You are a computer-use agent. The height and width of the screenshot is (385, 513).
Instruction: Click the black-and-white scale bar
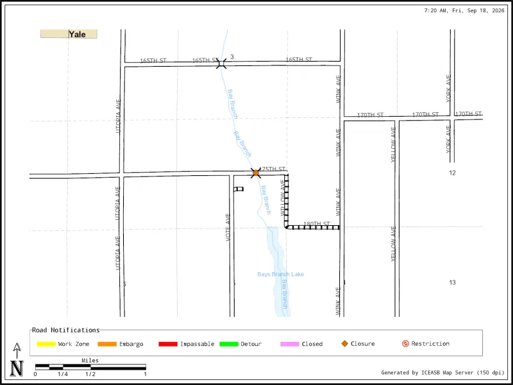coord(90,367)
